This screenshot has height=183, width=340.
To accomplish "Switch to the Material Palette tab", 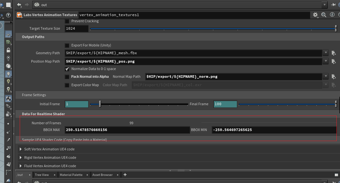I will click(71, 175).
